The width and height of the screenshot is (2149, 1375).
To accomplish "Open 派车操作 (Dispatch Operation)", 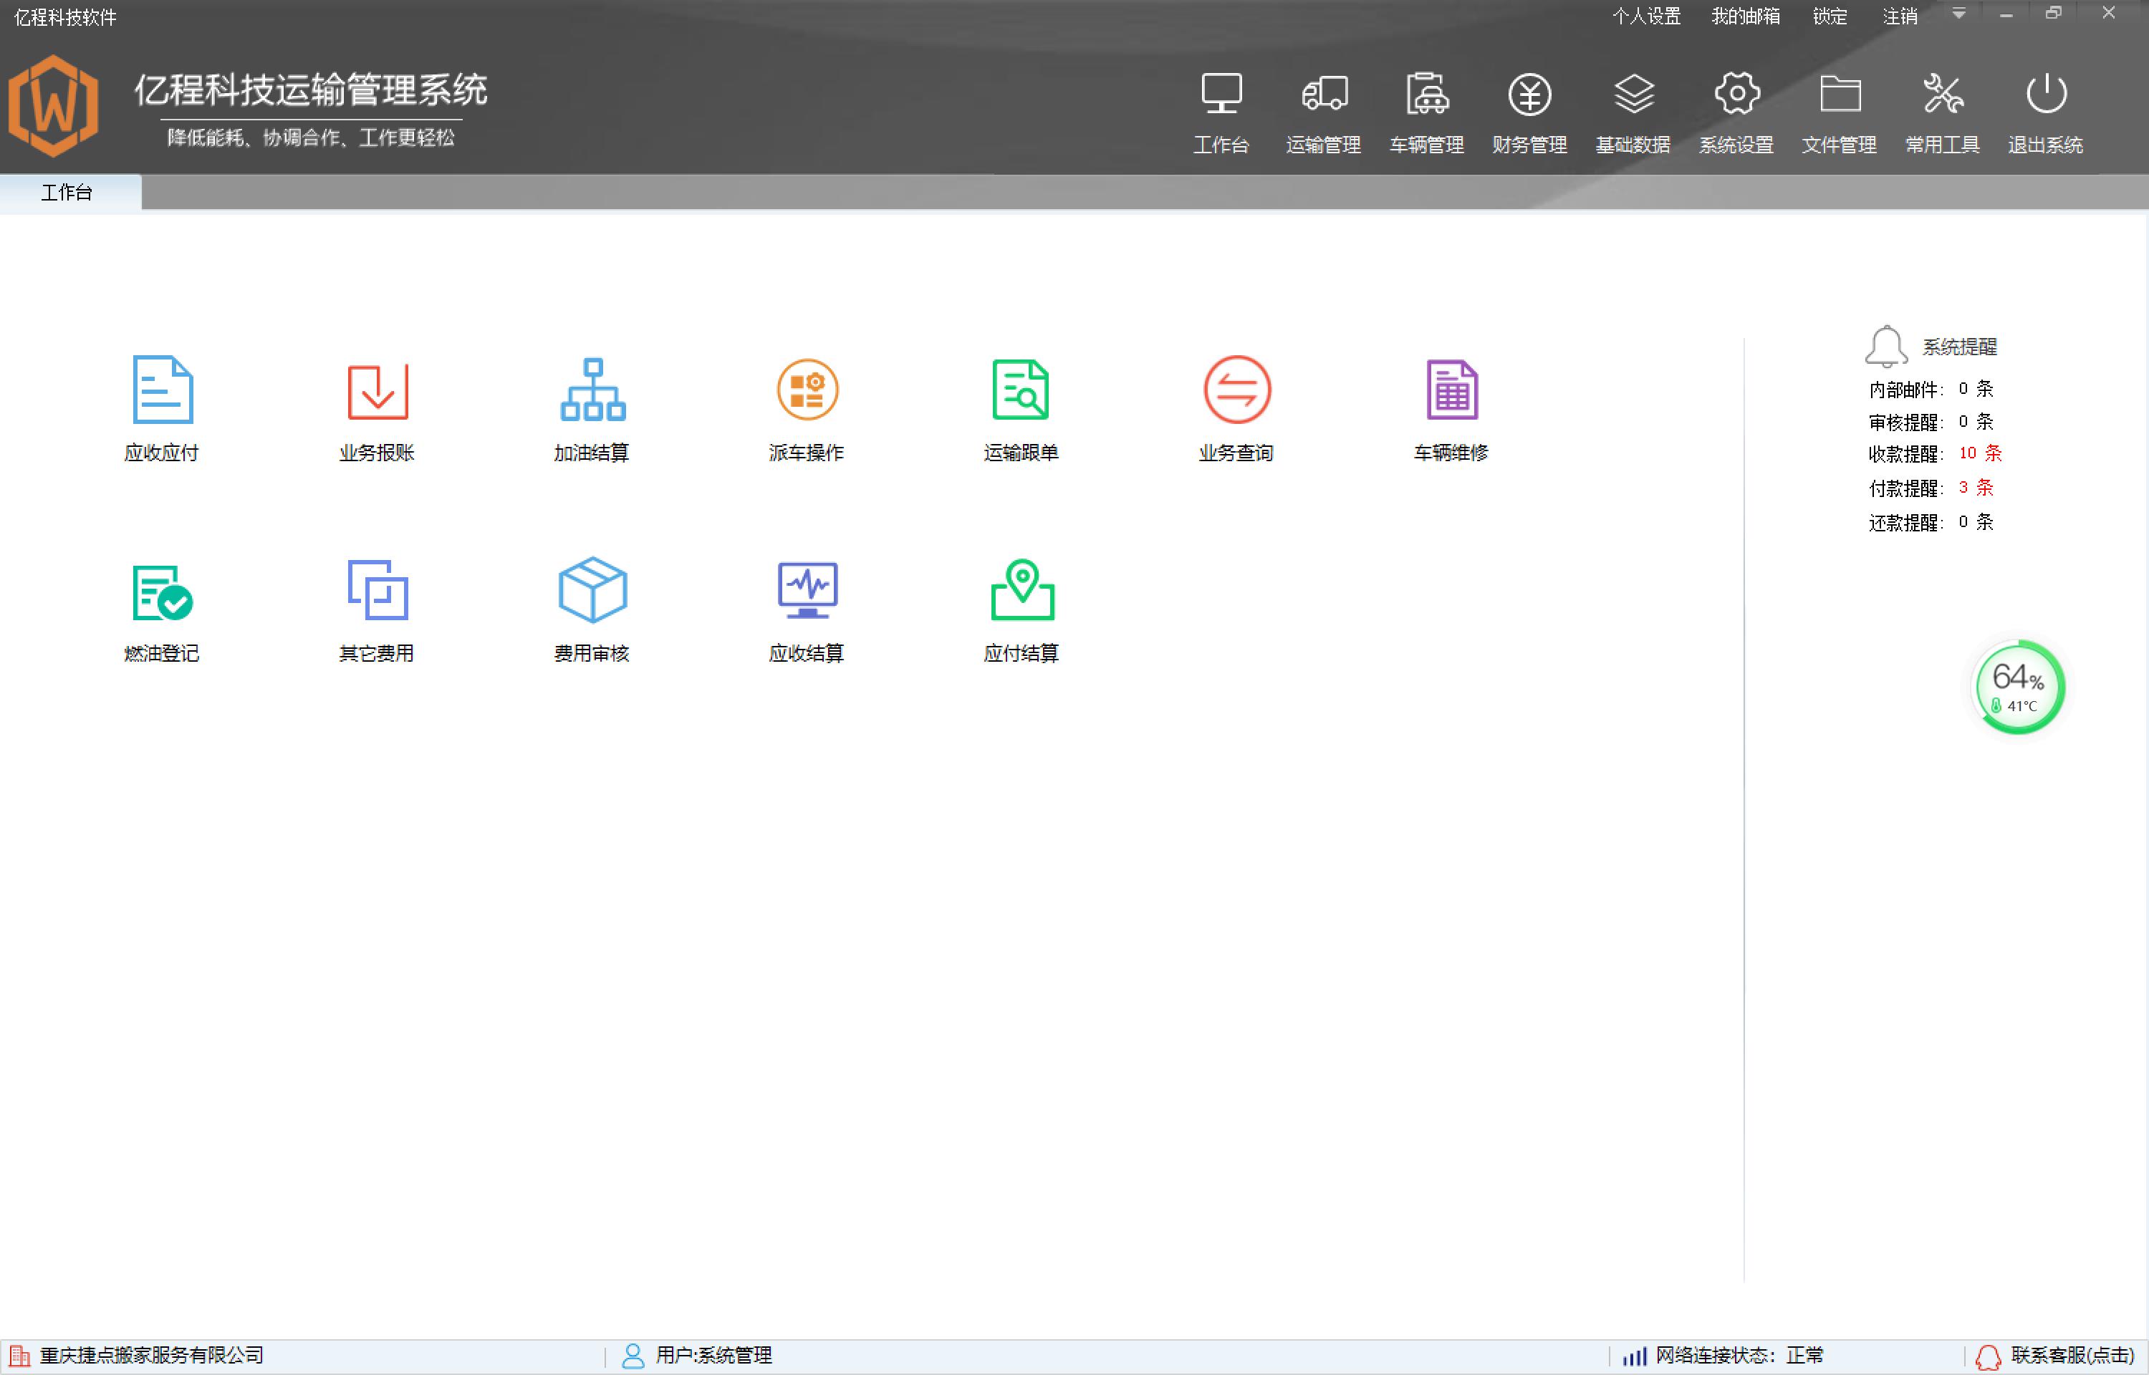I will pyautogui.click(x=806, y=406).
